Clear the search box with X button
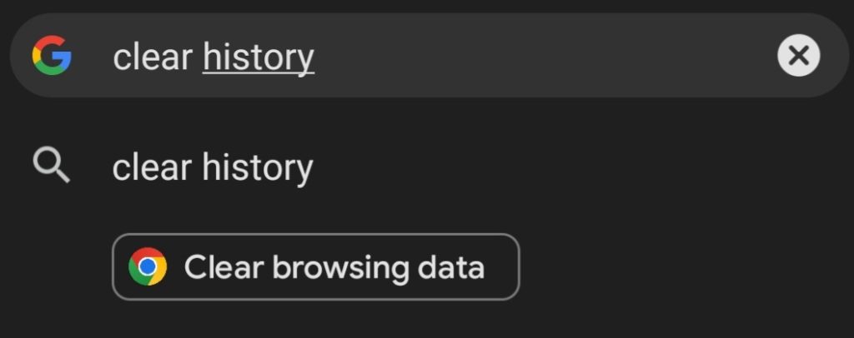The image size is (854, 338). 798,56
